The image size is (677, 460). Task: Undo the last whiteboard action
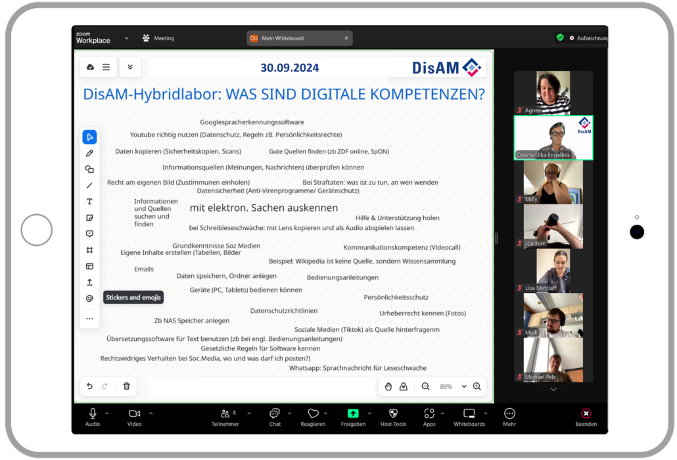pyautogui.click(x=90, y=386)
